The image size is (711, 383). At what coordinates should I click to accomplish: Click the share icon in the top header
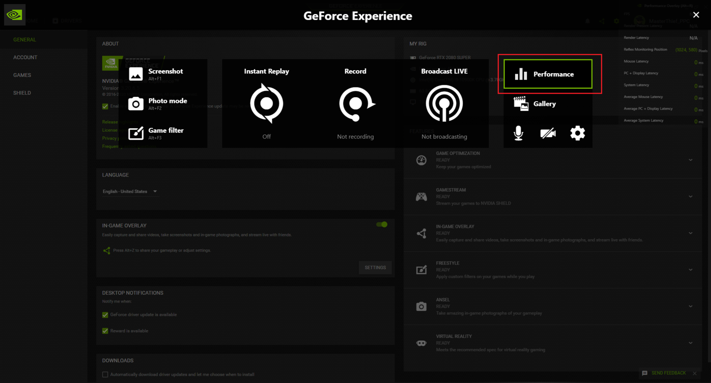pyautogui.click(x=601, y=21)
